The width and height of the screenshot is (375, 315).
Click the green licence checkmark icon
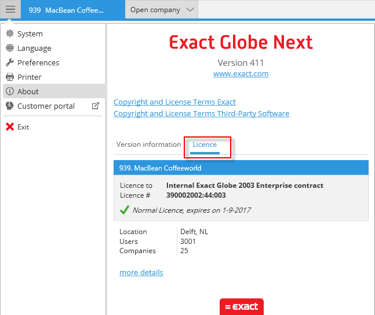point(125,210)
